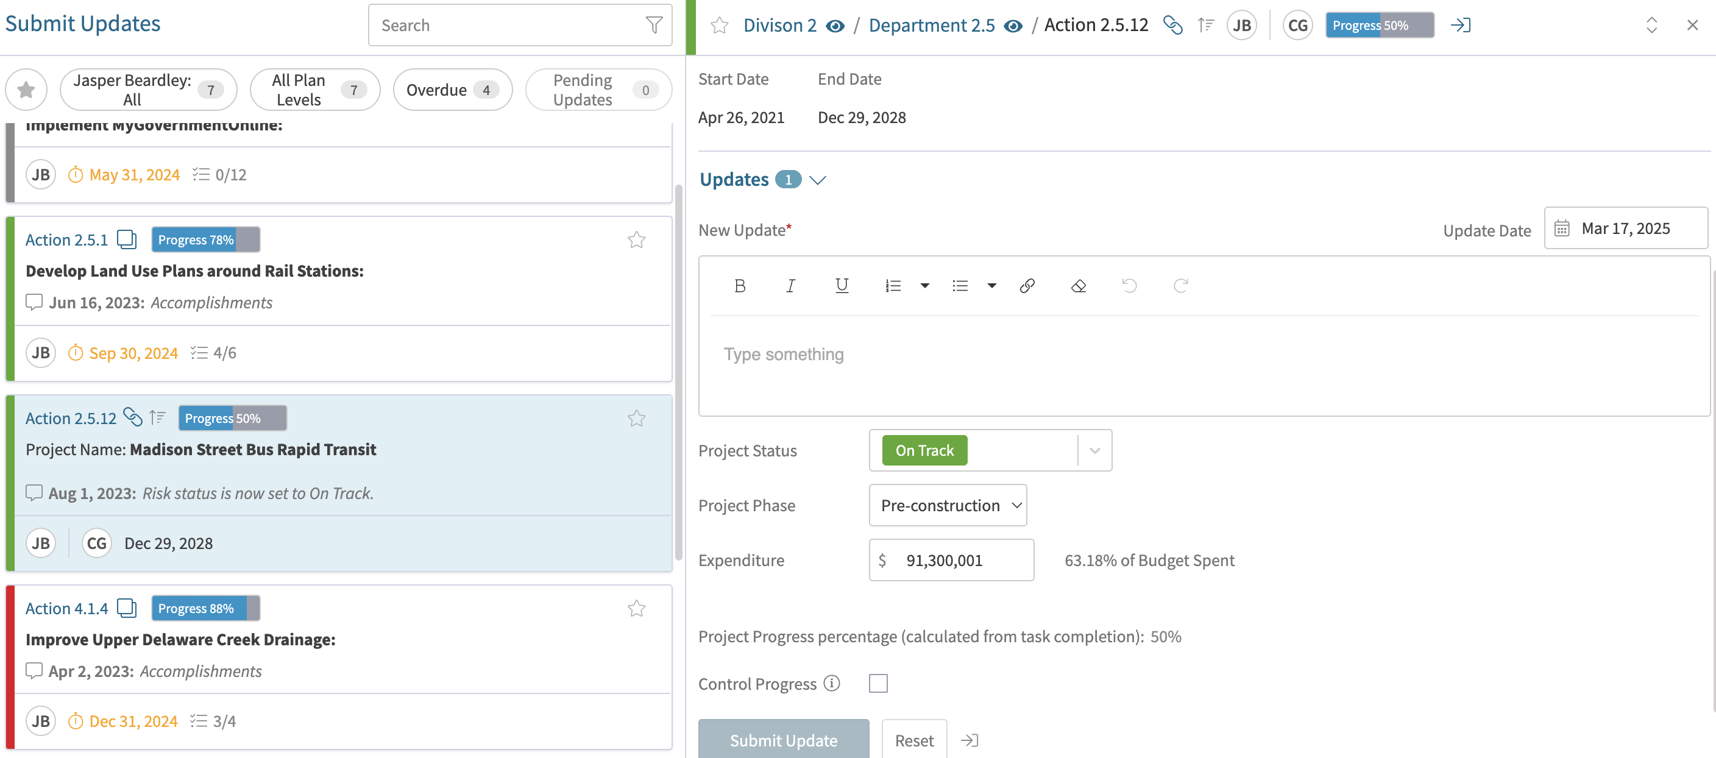Enable the Control Progress checkbox
This screenshot has width=1716, height=758.
tap(878, 684)
